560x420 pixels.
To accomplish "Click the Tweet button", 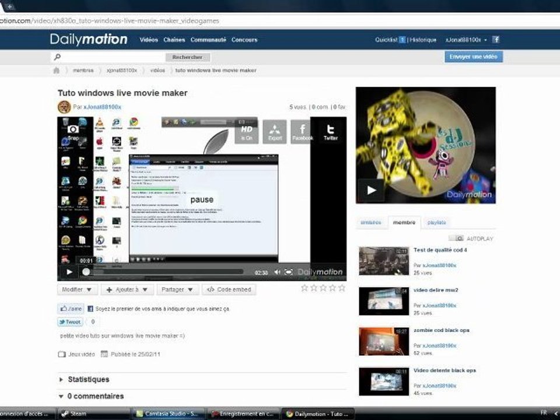I will point(70,322).
